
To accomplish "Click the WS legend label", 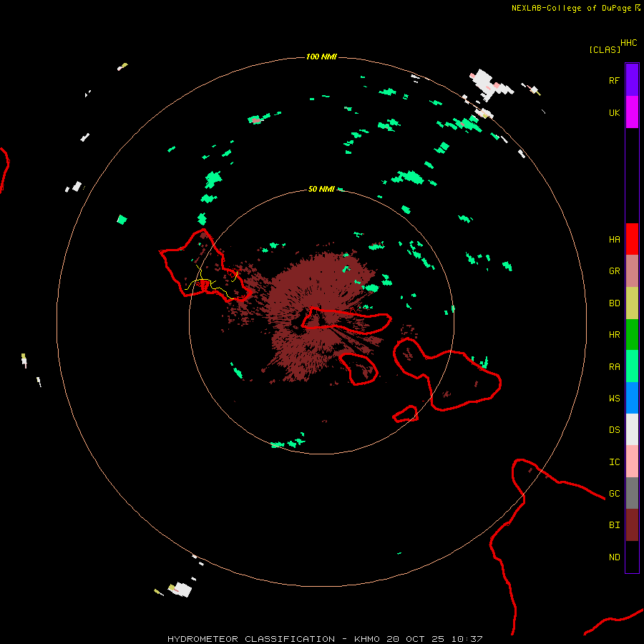I will 614,398.
